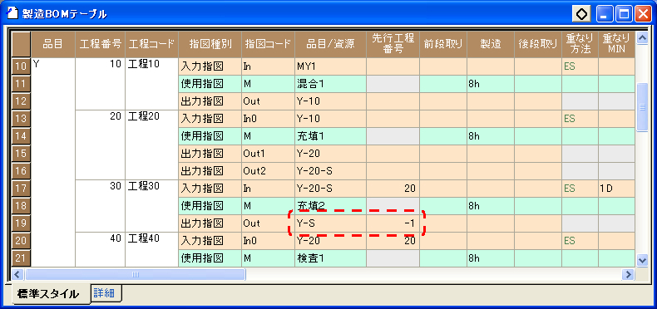Click the 先行工程番号 column header
The image size is (657, 309).
393,44
